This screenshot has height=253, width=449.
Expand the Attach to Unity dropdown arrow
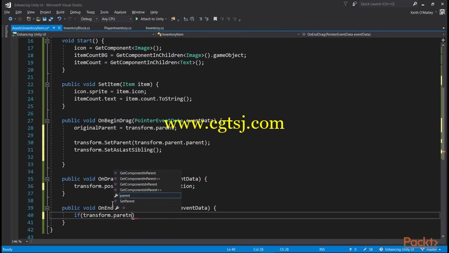click(166, 19)
